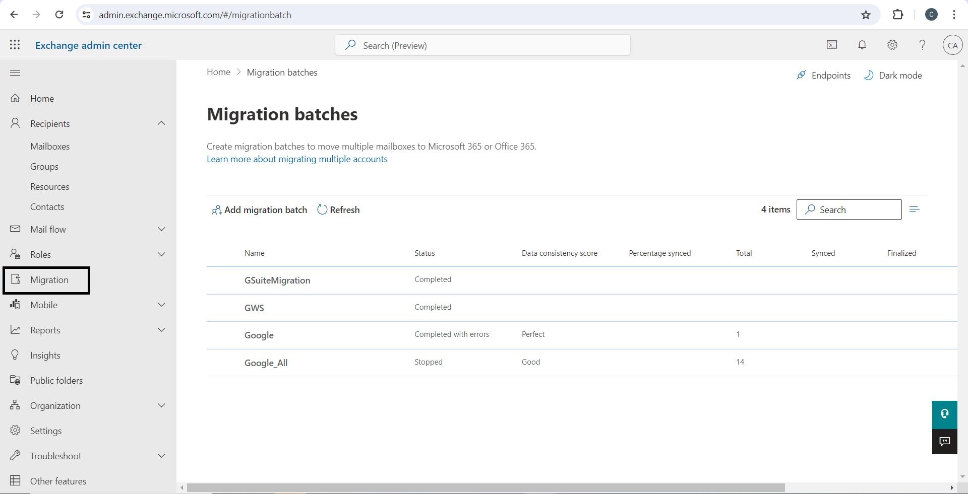Open the app launcher waffle icon

15,45
